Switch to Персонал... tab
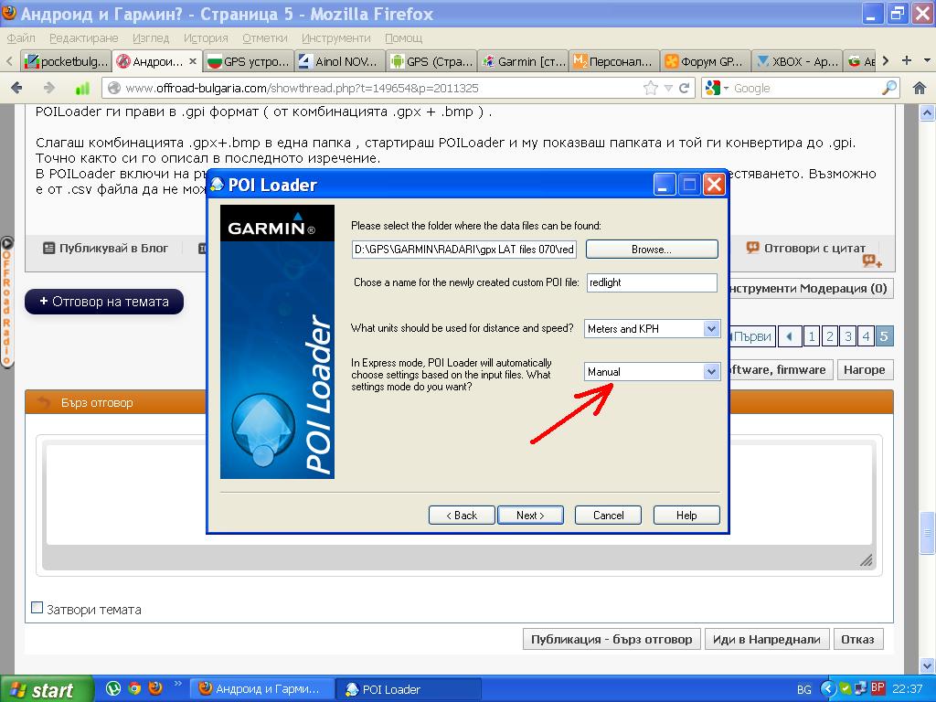 [614, 61]
